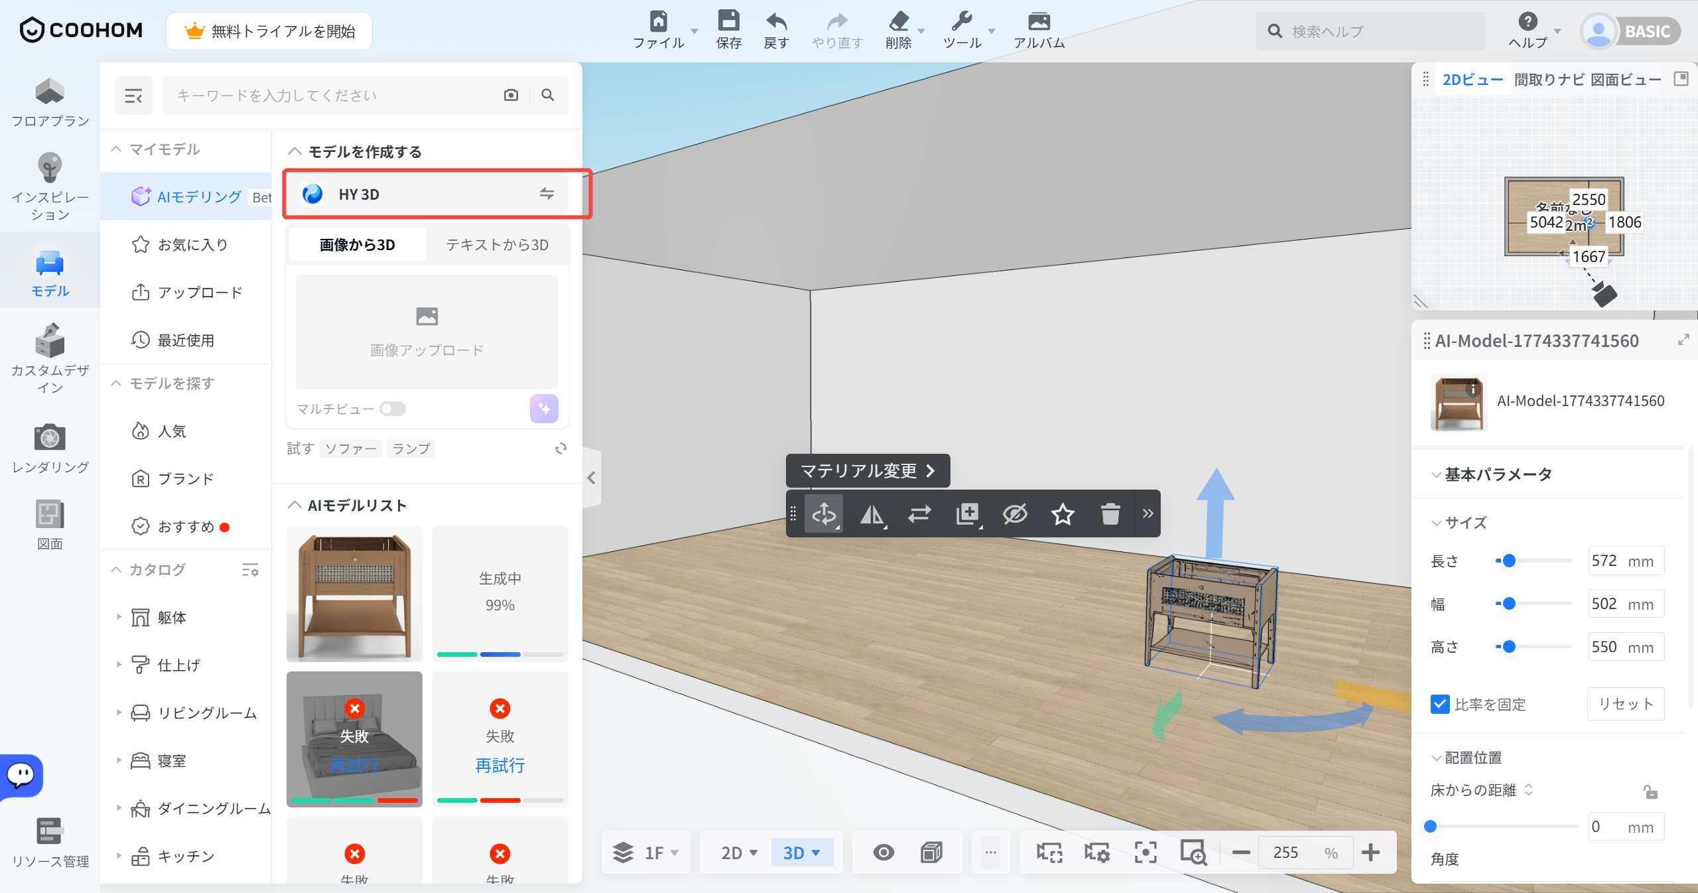Collapse the マイモデル section
Image resolution: width=1698 pixels, height=893 pixels.
point(116,149)
